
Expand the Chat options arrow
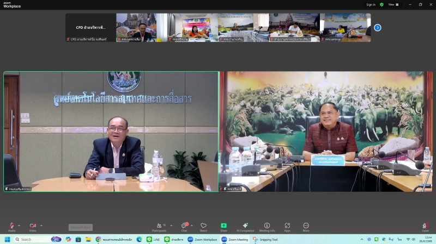click(x=192, y=226)
